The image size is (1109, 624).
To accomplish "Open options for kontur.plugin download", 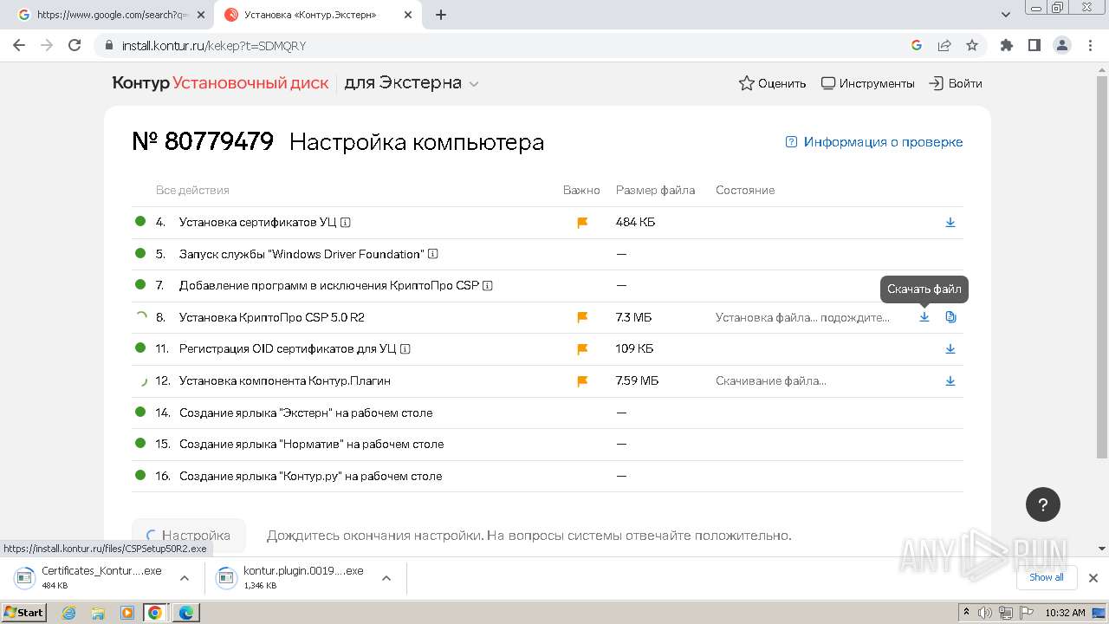I will click(386, 578).
